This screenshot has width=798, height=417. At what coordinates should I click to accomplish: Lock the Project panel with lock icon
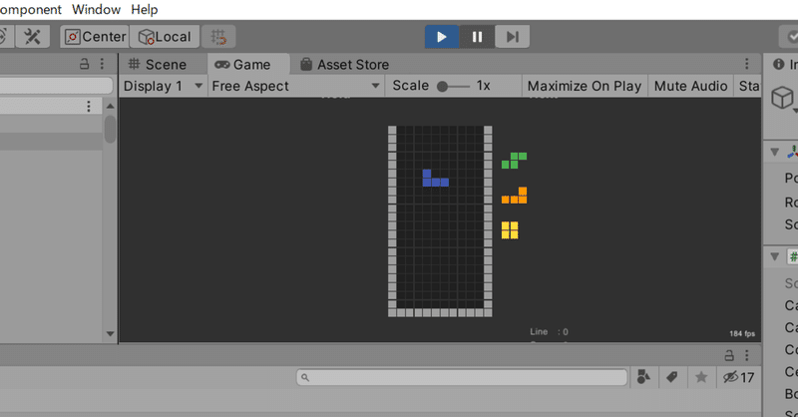pyautogui.click(x=729, y=355)
